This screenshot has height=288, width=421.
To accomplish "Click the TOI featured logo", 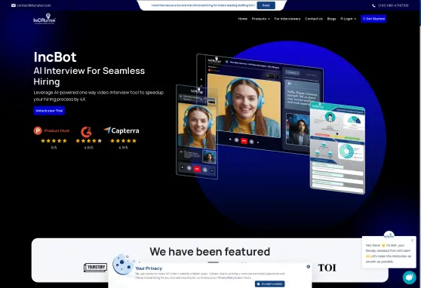I will coord(327,268).
